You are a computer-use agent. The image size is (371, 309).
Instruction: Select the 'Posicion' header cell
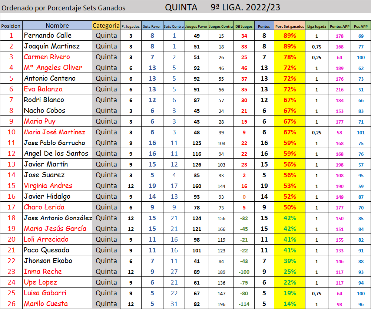11,26
